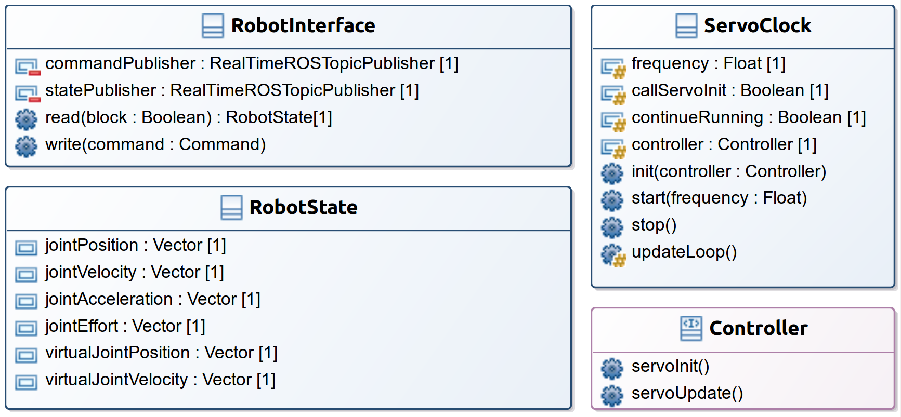Select the stop() operation in ServoClock
Viewport: 901px width, 417px height.
(654, 225)
